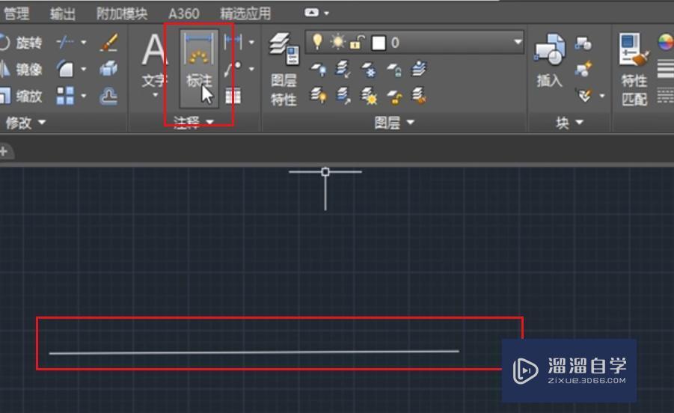Click the Lock layer icon

(x=394, y=69)
